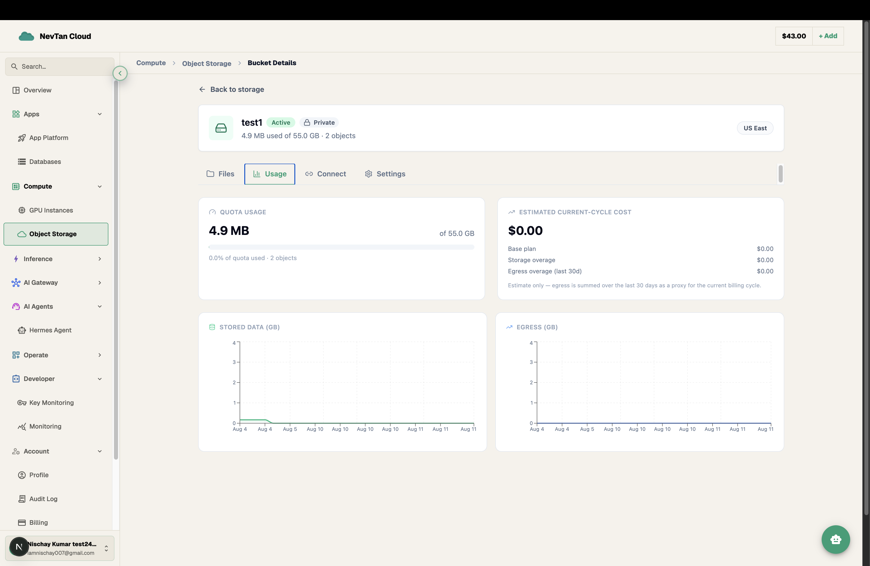Click the App Platform rocket icon
Viewport: 870px width, 566px height.
click(22, 138)
